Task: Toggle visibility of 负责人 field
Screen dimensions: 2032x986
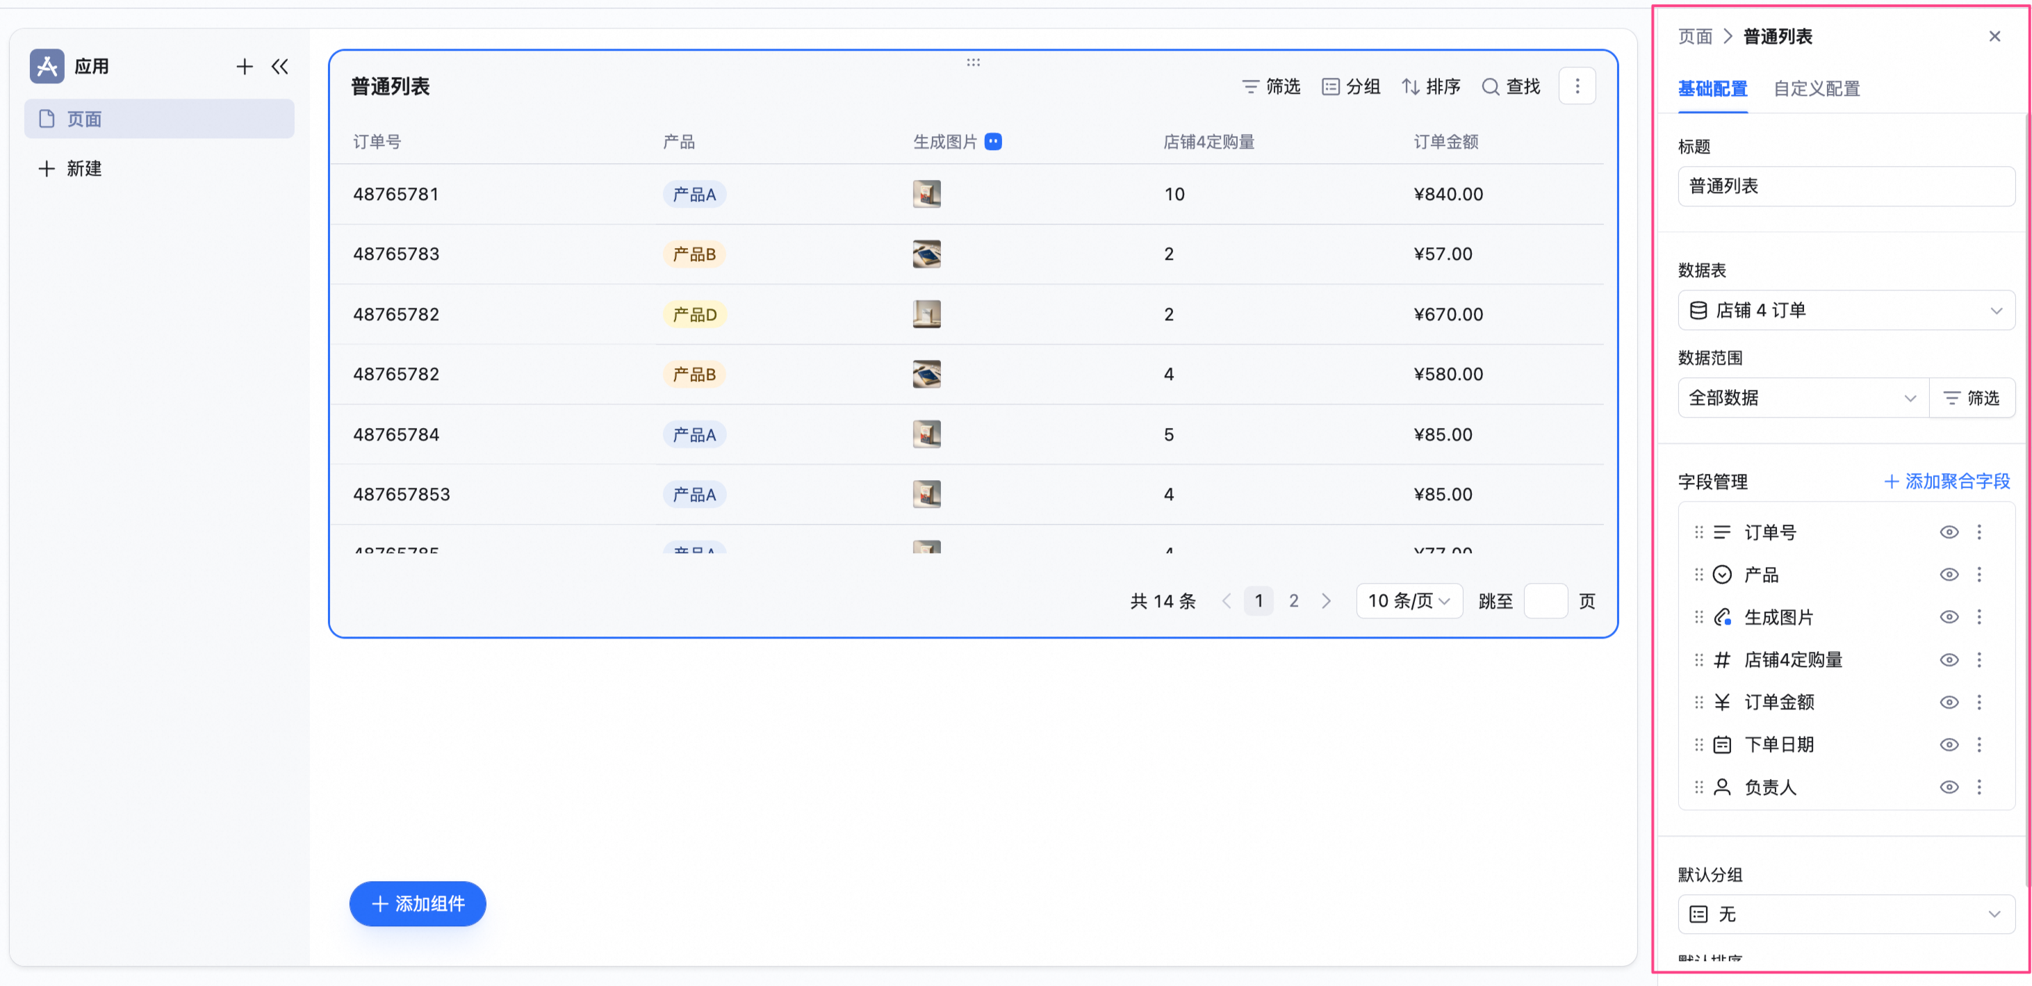Action: tap(1949, 787)
